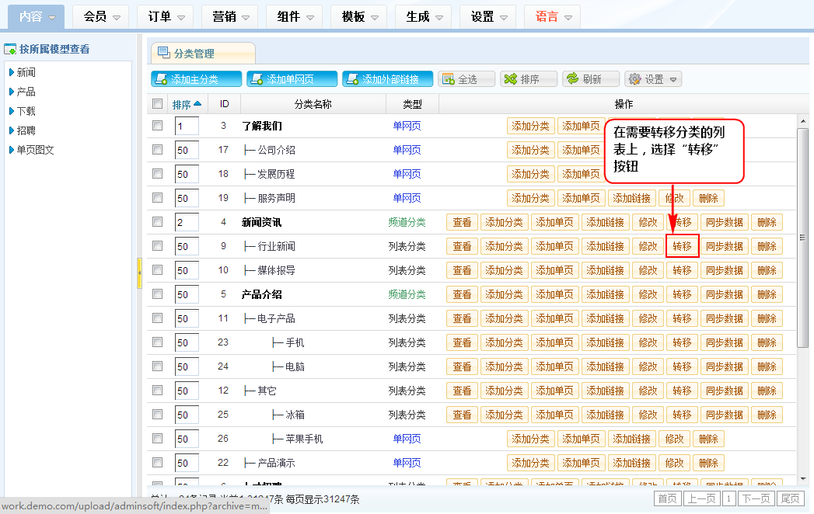The width and height of the screenshot is (814, 514).
Task: Click 转移 button for 行业新闻 row
Action: (x=682, y=246)
